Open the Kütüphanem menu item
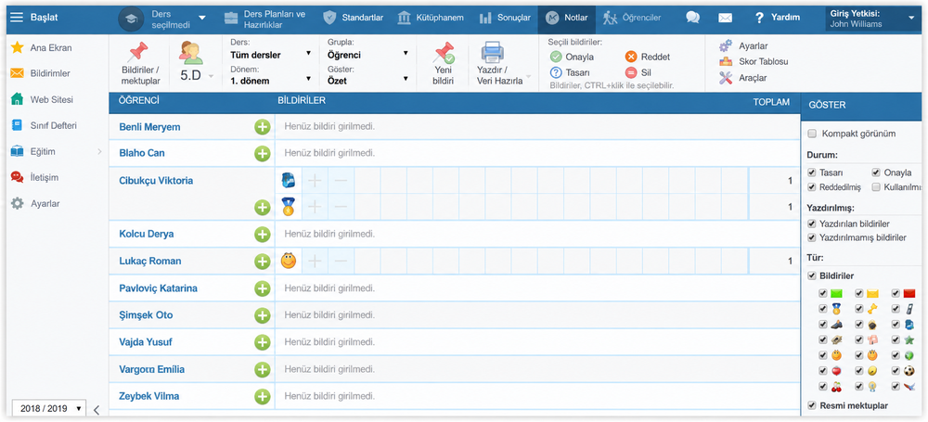 tap(431, 18)
